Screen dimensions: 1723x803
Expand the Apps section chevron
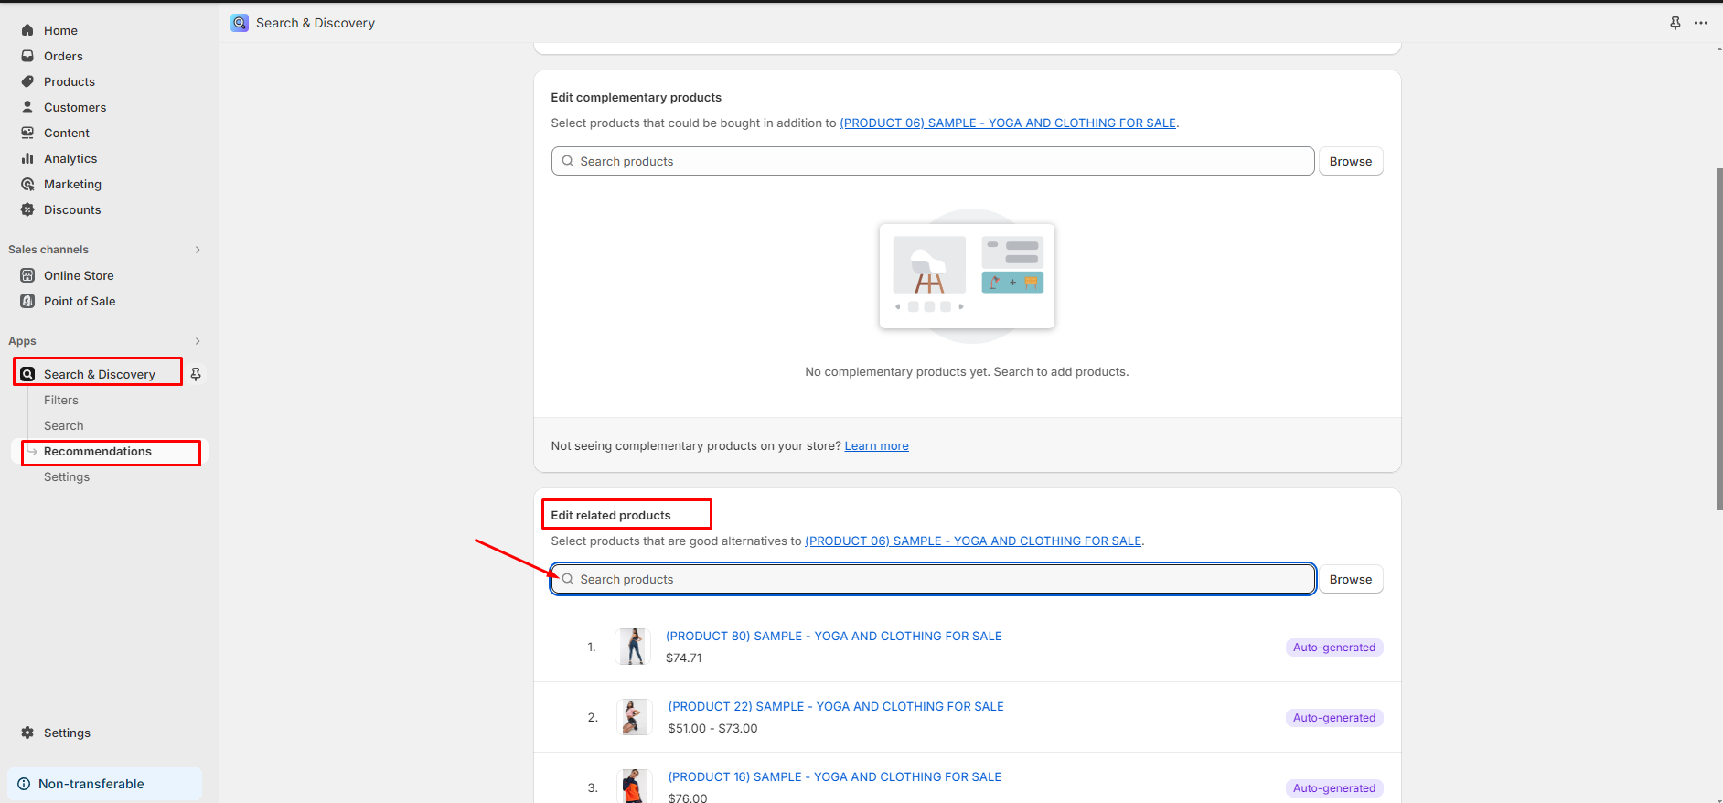pos(198,341)
